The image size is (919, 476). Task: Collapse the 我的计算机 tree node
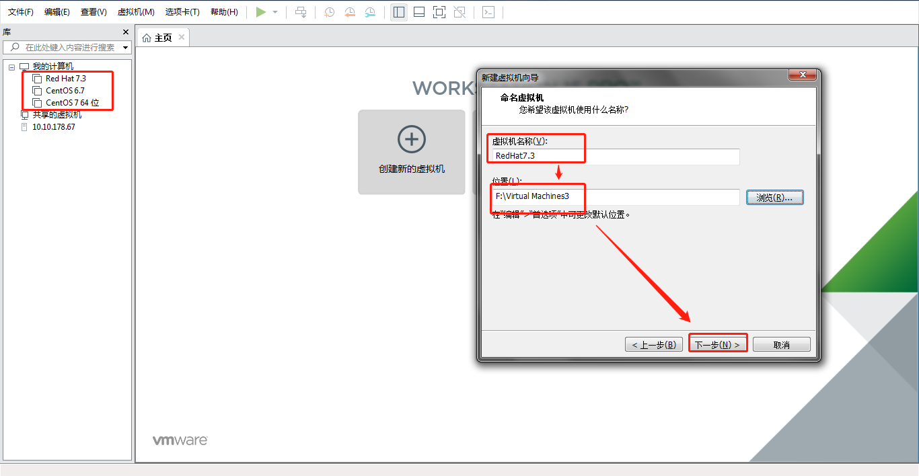(x=11, y=67)
